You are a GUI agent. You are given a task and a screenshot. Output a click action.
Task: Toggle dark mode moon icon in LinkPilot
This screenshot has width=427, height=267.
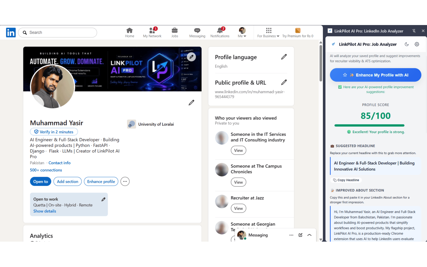pos(407,44)
